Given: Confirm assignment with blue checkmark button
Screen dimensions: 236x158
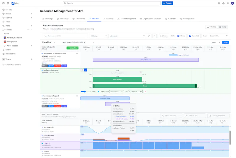Looking at the screenshot, I should click(x=86, y=70).
